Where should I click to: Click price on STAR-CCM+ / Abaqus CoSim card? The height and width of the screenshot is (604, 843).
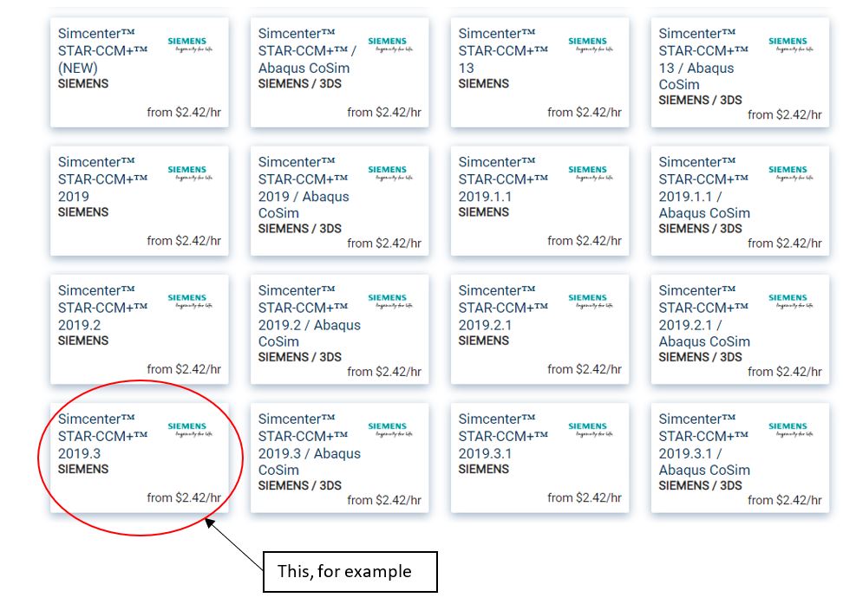pyautogui.click(x=384, y=113)
